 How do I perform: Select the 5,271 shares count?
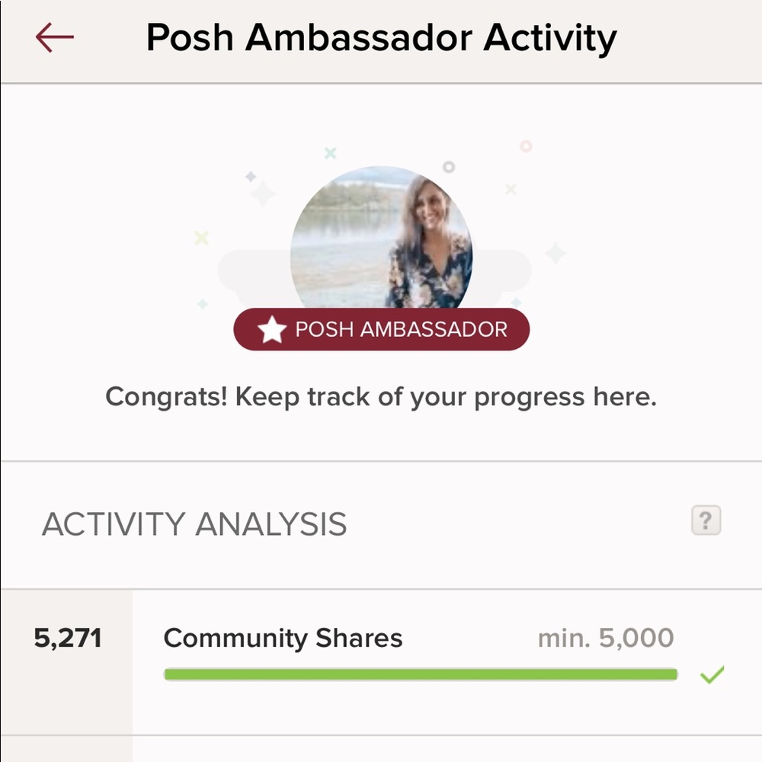(x=69, y=638)
